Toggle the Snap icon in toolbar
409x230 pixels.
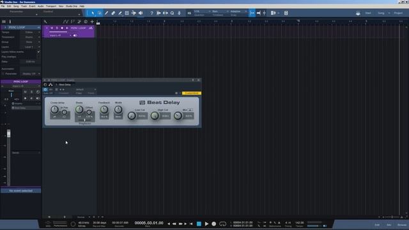click(252, 13)
